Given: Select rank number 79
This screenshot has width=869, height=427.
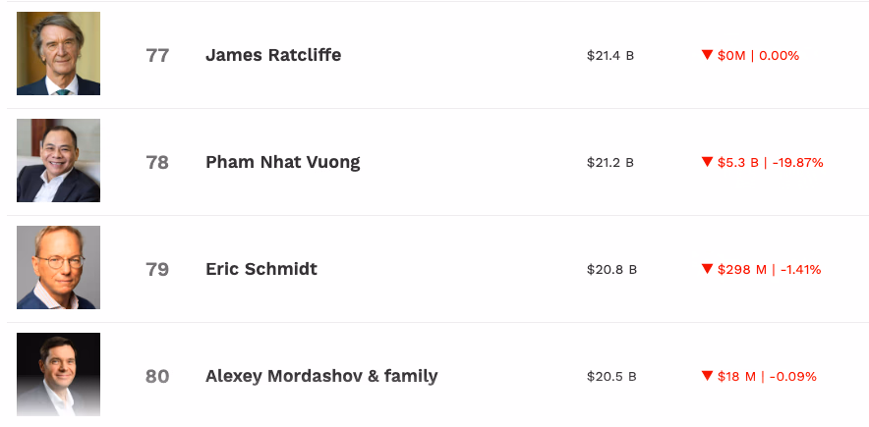Looking at the screenshot, I should tap(157, 269).
